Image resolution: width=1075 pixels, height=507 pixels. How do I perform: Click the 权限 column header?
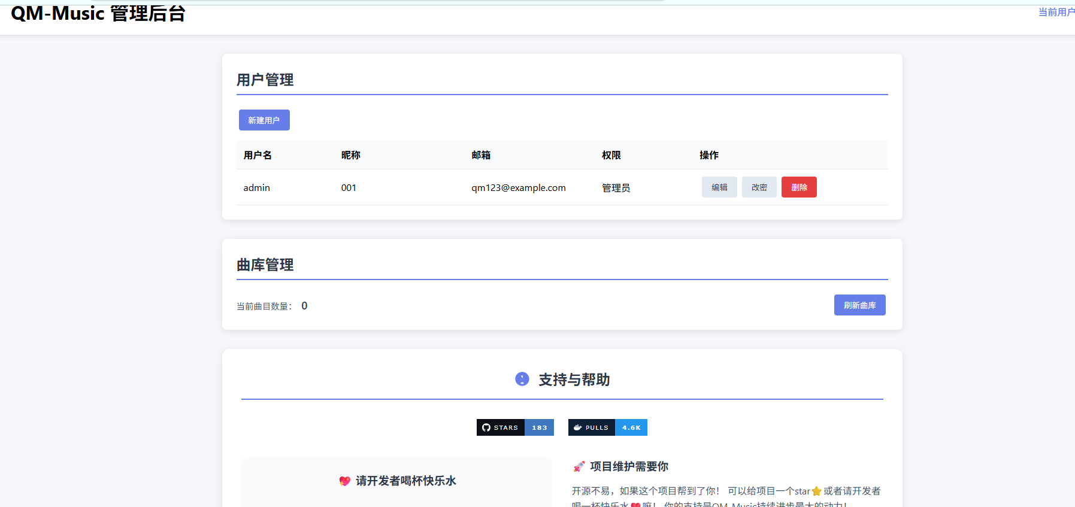click(x=611, y=155)
